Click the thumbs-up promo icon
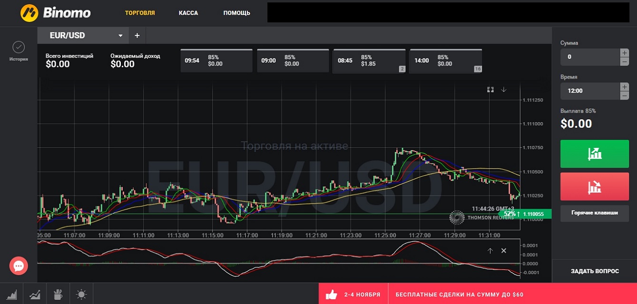This screenshot has width=637, height=304. pos(331,294)
